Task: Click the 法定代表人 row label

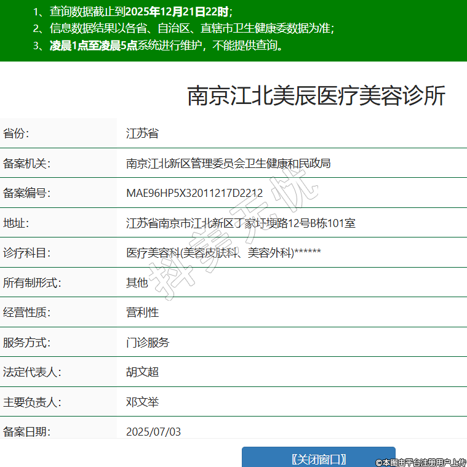Action: point(32,372)
